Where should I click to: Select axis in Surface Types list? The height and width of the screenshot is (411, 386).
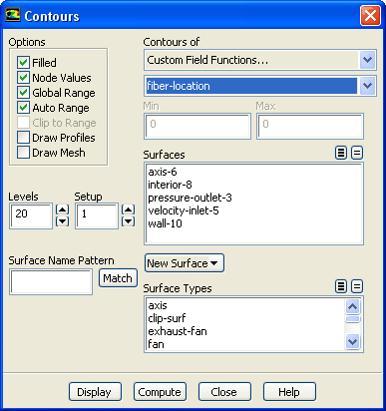click(245, 305)
